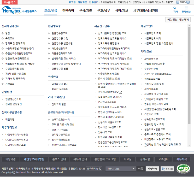Open 납부내역 조회

point(105,132)
